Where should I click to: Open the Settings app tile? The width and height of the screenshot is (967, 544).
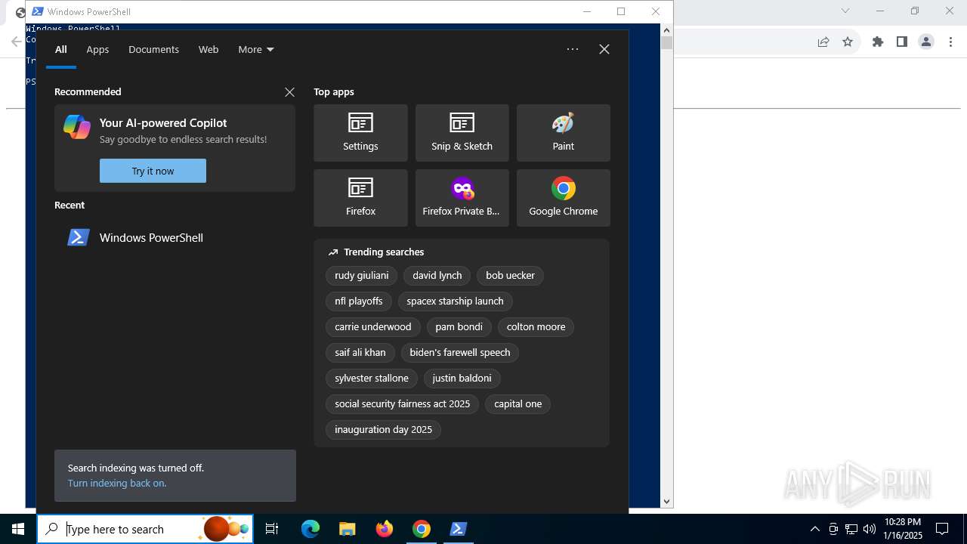coord(360,133)
